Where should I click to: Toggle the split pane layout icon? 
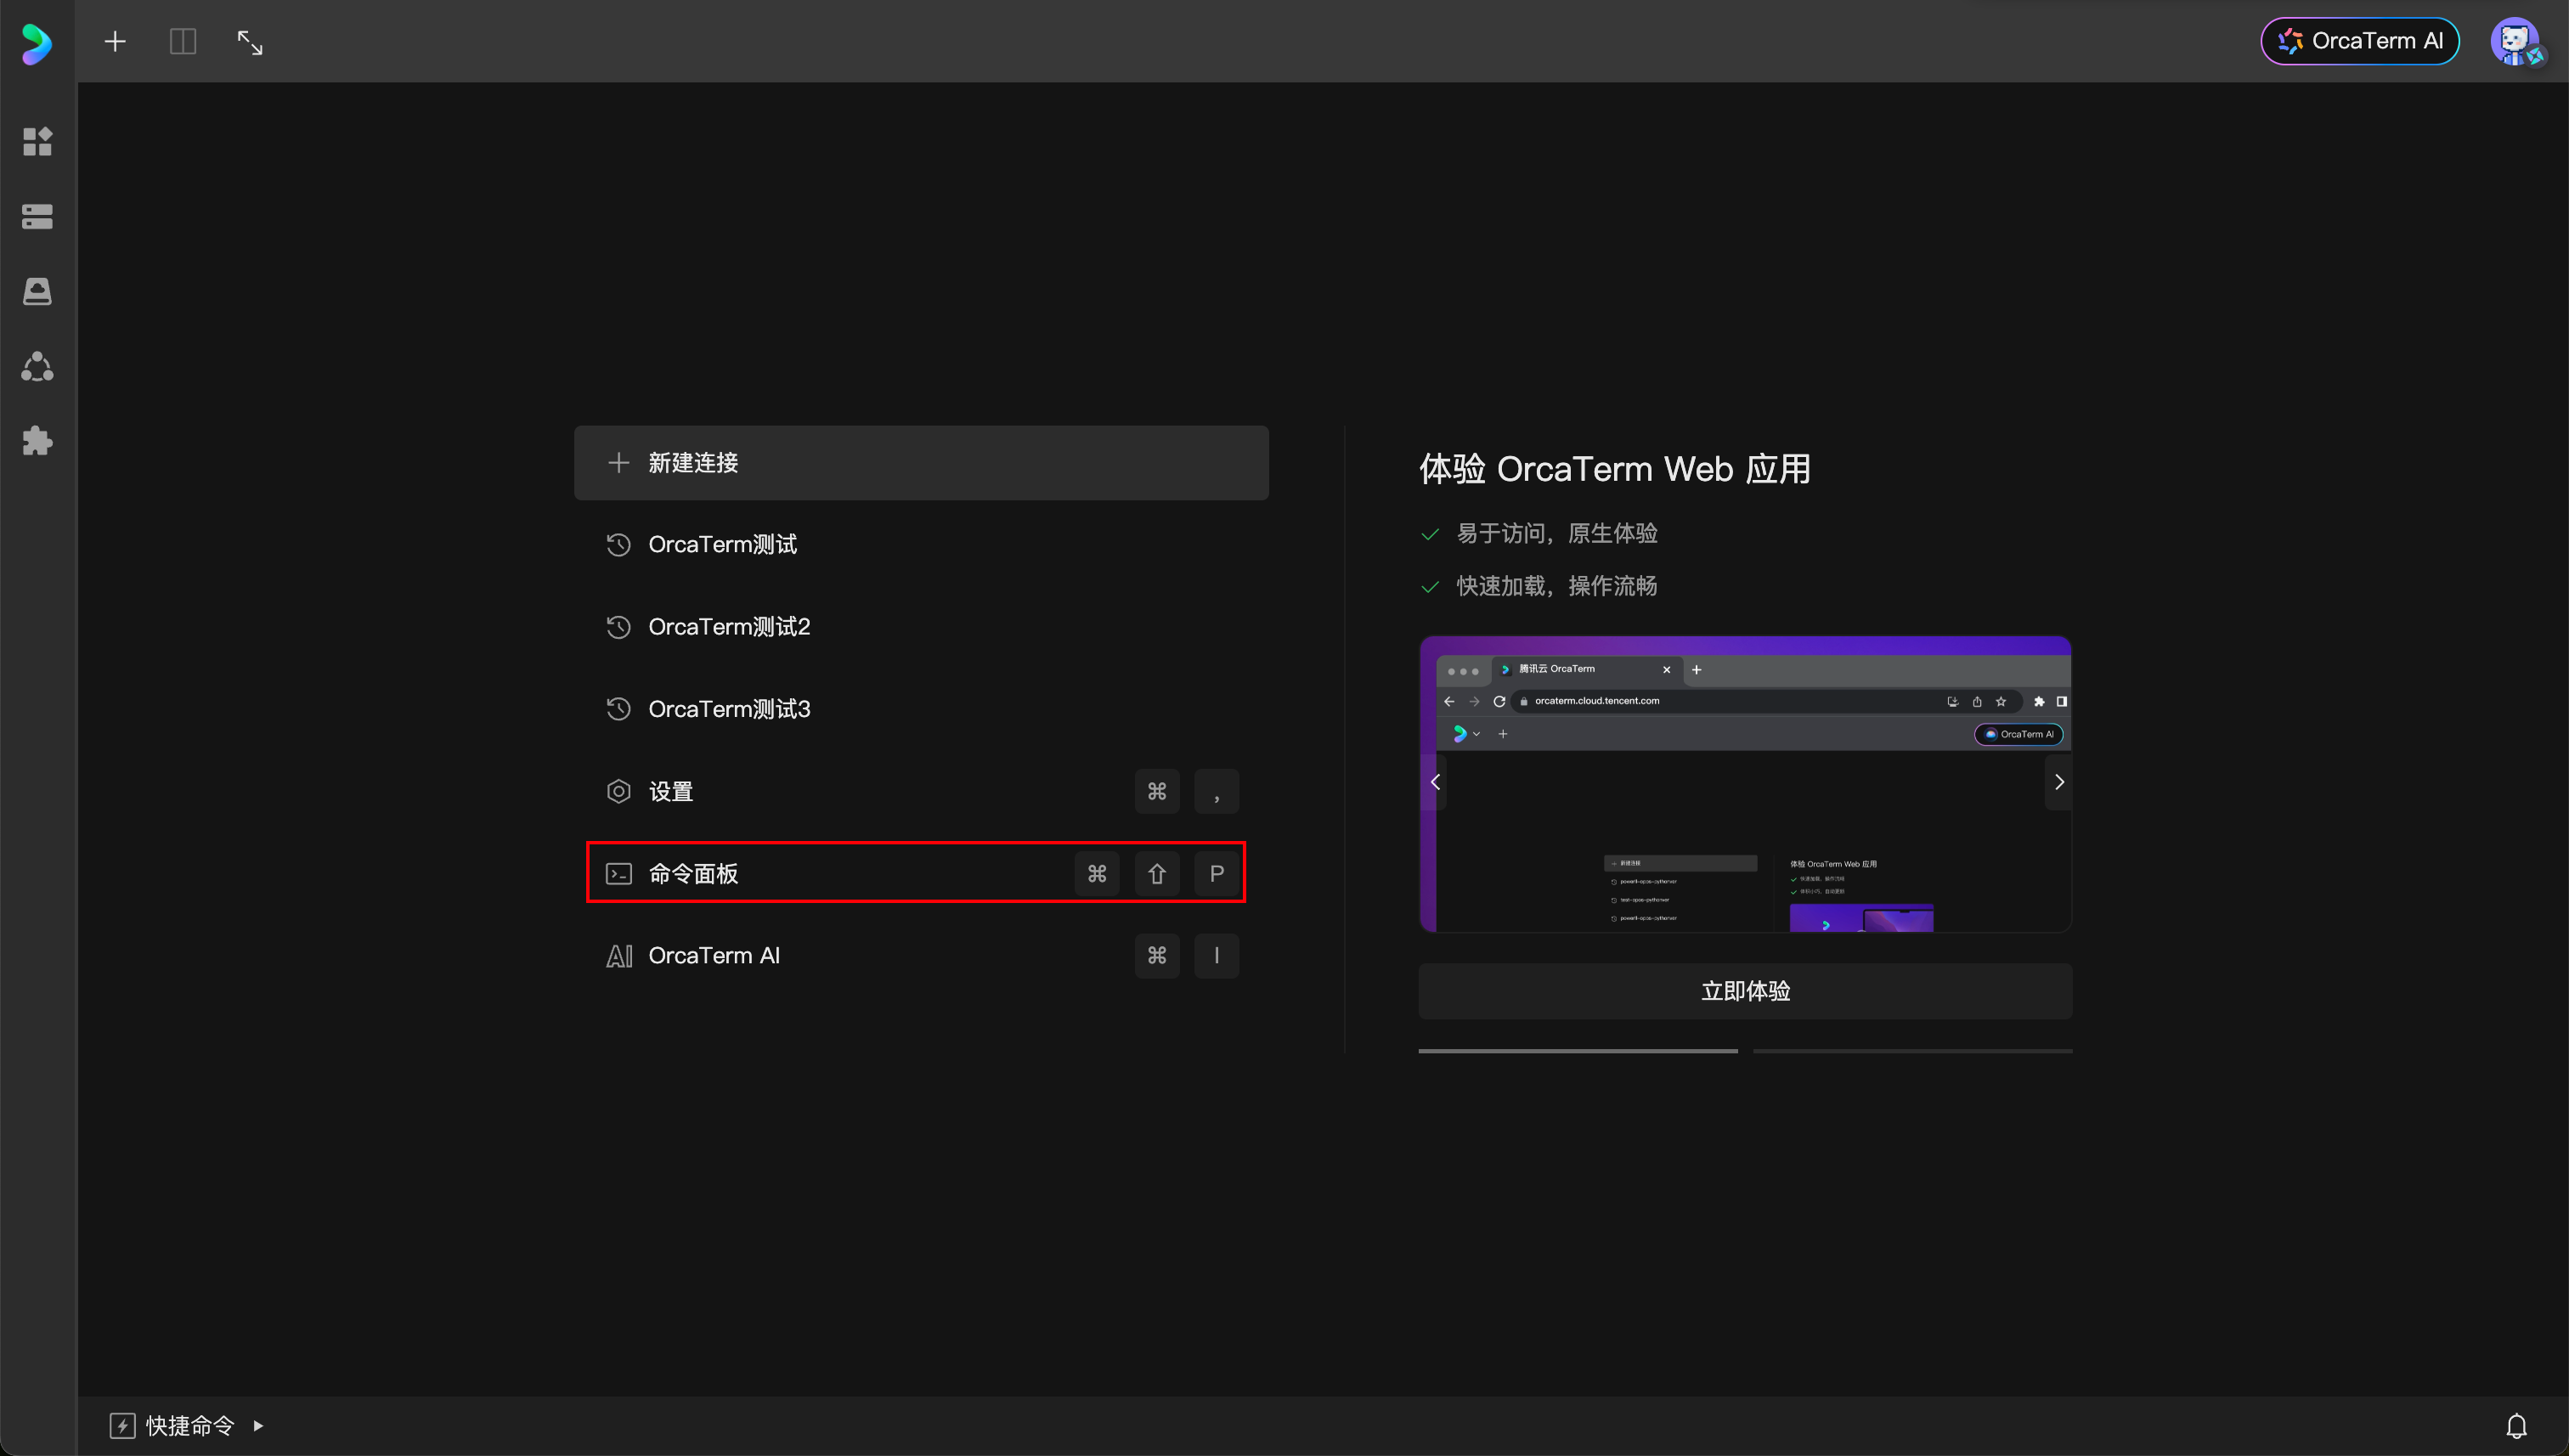point(183,41)
